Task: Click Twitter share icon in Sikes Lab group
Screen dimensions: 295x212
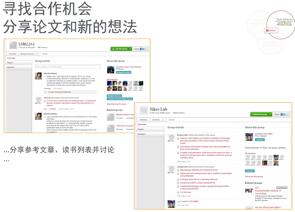Action: tap(284, 115)
